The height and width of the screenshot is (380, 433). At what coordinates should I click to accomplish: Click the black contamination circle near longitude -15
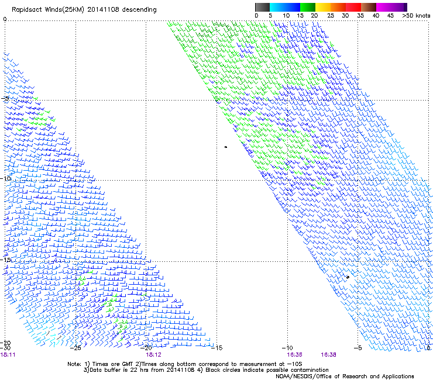[x=226, y=147]
